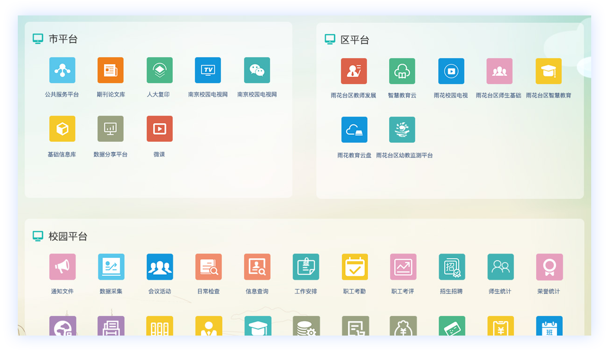Open the 招生招聘 icon
Screen dimensions: 609x351
[452, 267]
